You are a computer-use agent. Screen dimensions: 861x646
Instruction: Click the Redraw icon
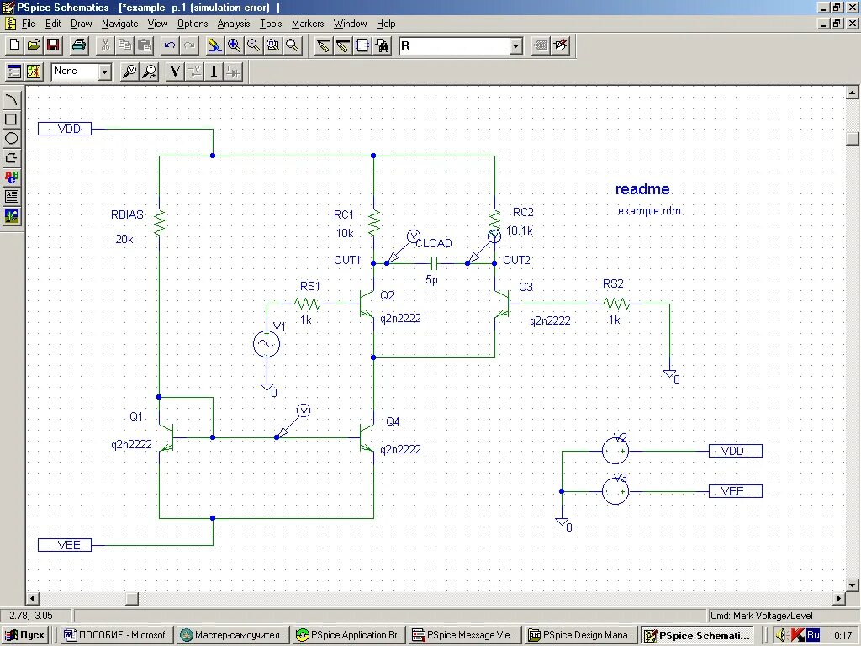pyautogui.click(x=214, y=45)
